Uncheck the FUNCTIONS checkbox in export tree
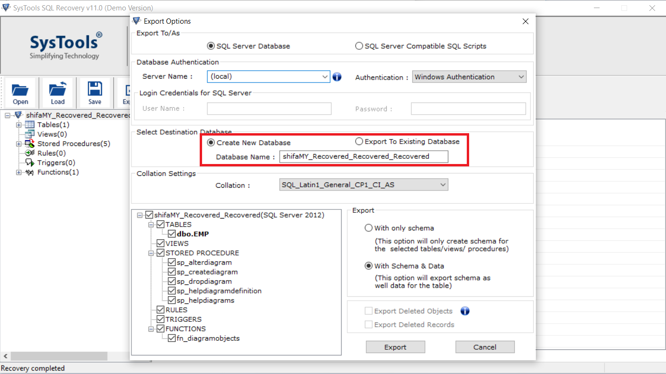Image resolution: width=666 pixels, height=374 pixels. coord(161,328)
